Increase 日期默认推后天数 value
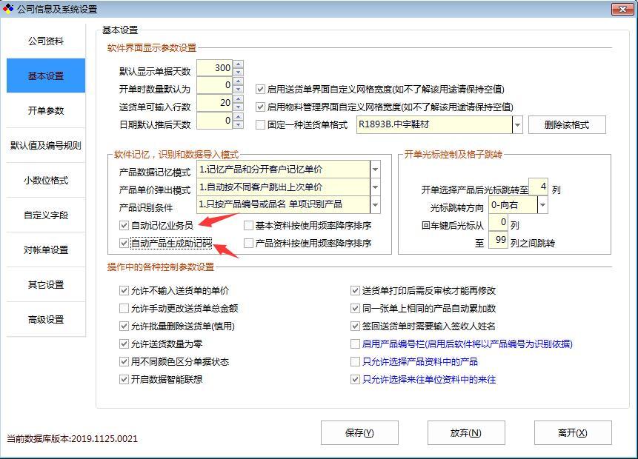This screenshot has height=459, width=638. pyautogui.click(x=239, y=117)
